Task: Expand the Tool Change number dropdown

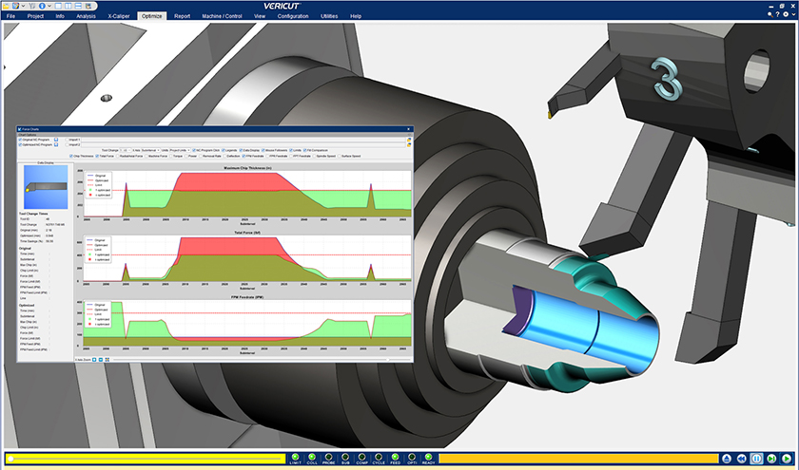Action: click(x=126, y=149)
